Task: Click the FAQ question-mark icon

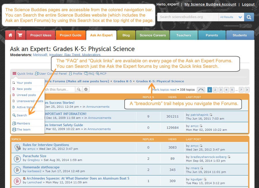Action: [86, 73]
